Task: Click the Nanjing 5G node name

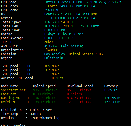Action: click(x=15, y=98)
